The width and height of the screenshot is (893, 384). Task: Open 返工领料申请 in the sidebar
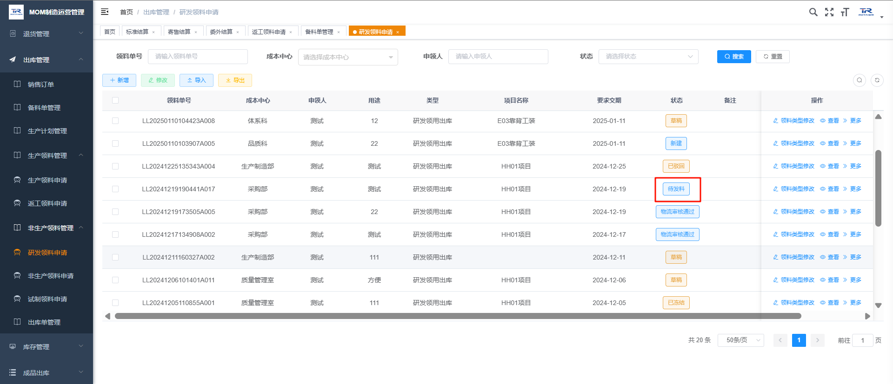click(x=47, y=203)
